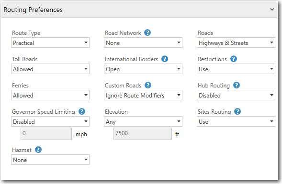Expand the Road Network dropdown

pyautogui.click(x=143, y=43)
